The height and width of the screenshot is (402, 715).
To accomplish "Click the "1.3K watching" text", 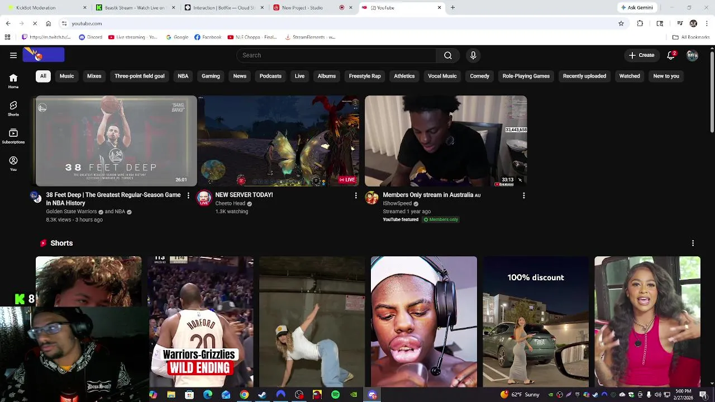I will tap(231, 212).
